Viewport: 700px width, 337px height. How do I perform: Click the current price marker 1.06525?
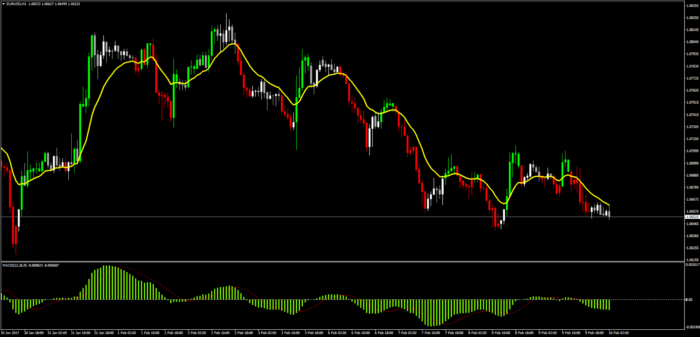point(692,217)
